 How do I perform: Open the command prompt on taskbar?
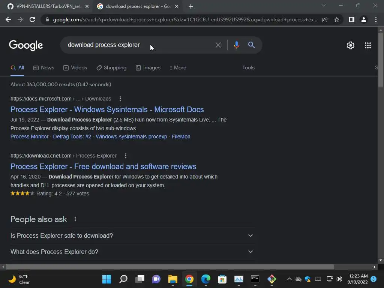tap(255, 279)
